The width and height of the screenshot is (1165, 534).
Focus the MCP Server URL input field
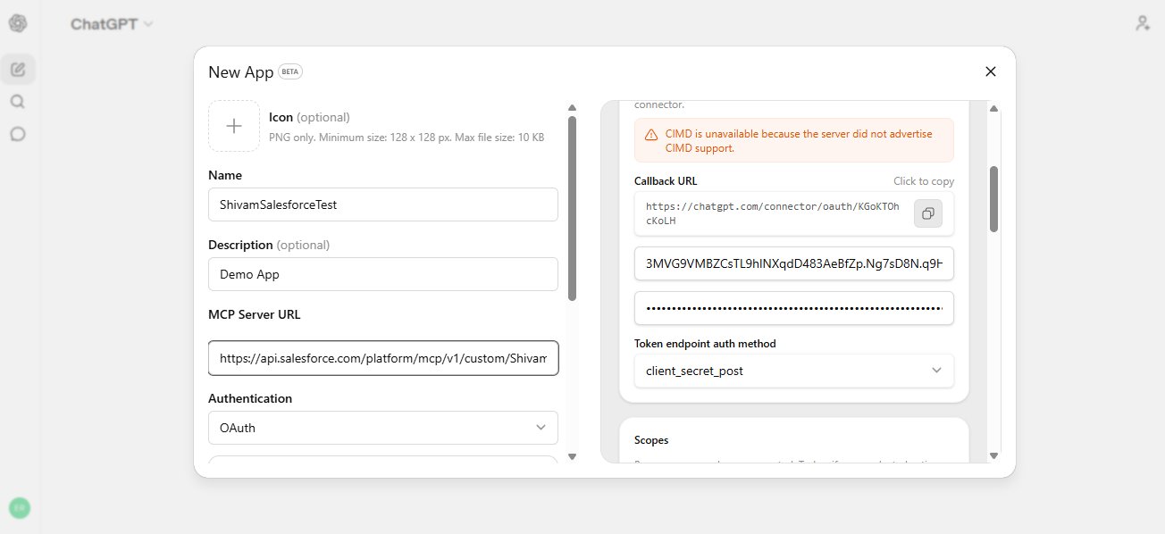tap(382, 357)
